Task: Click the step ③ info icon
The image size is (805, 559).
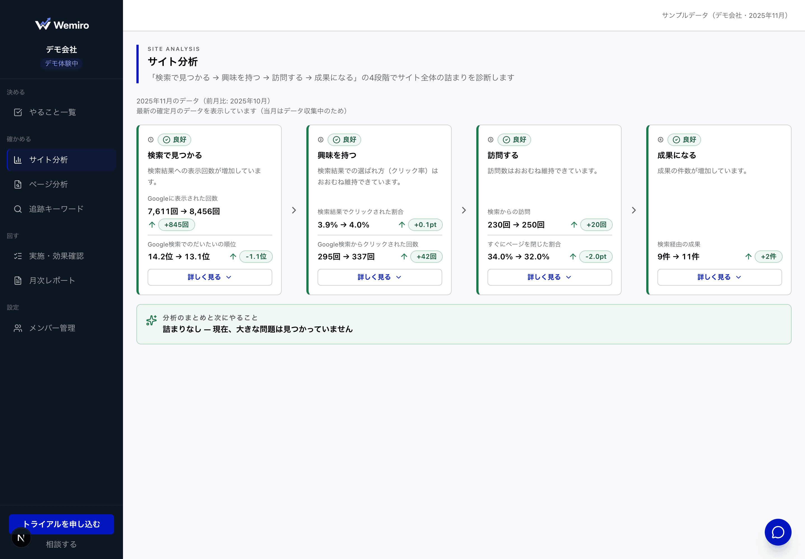Action: (x=491, y=140)
